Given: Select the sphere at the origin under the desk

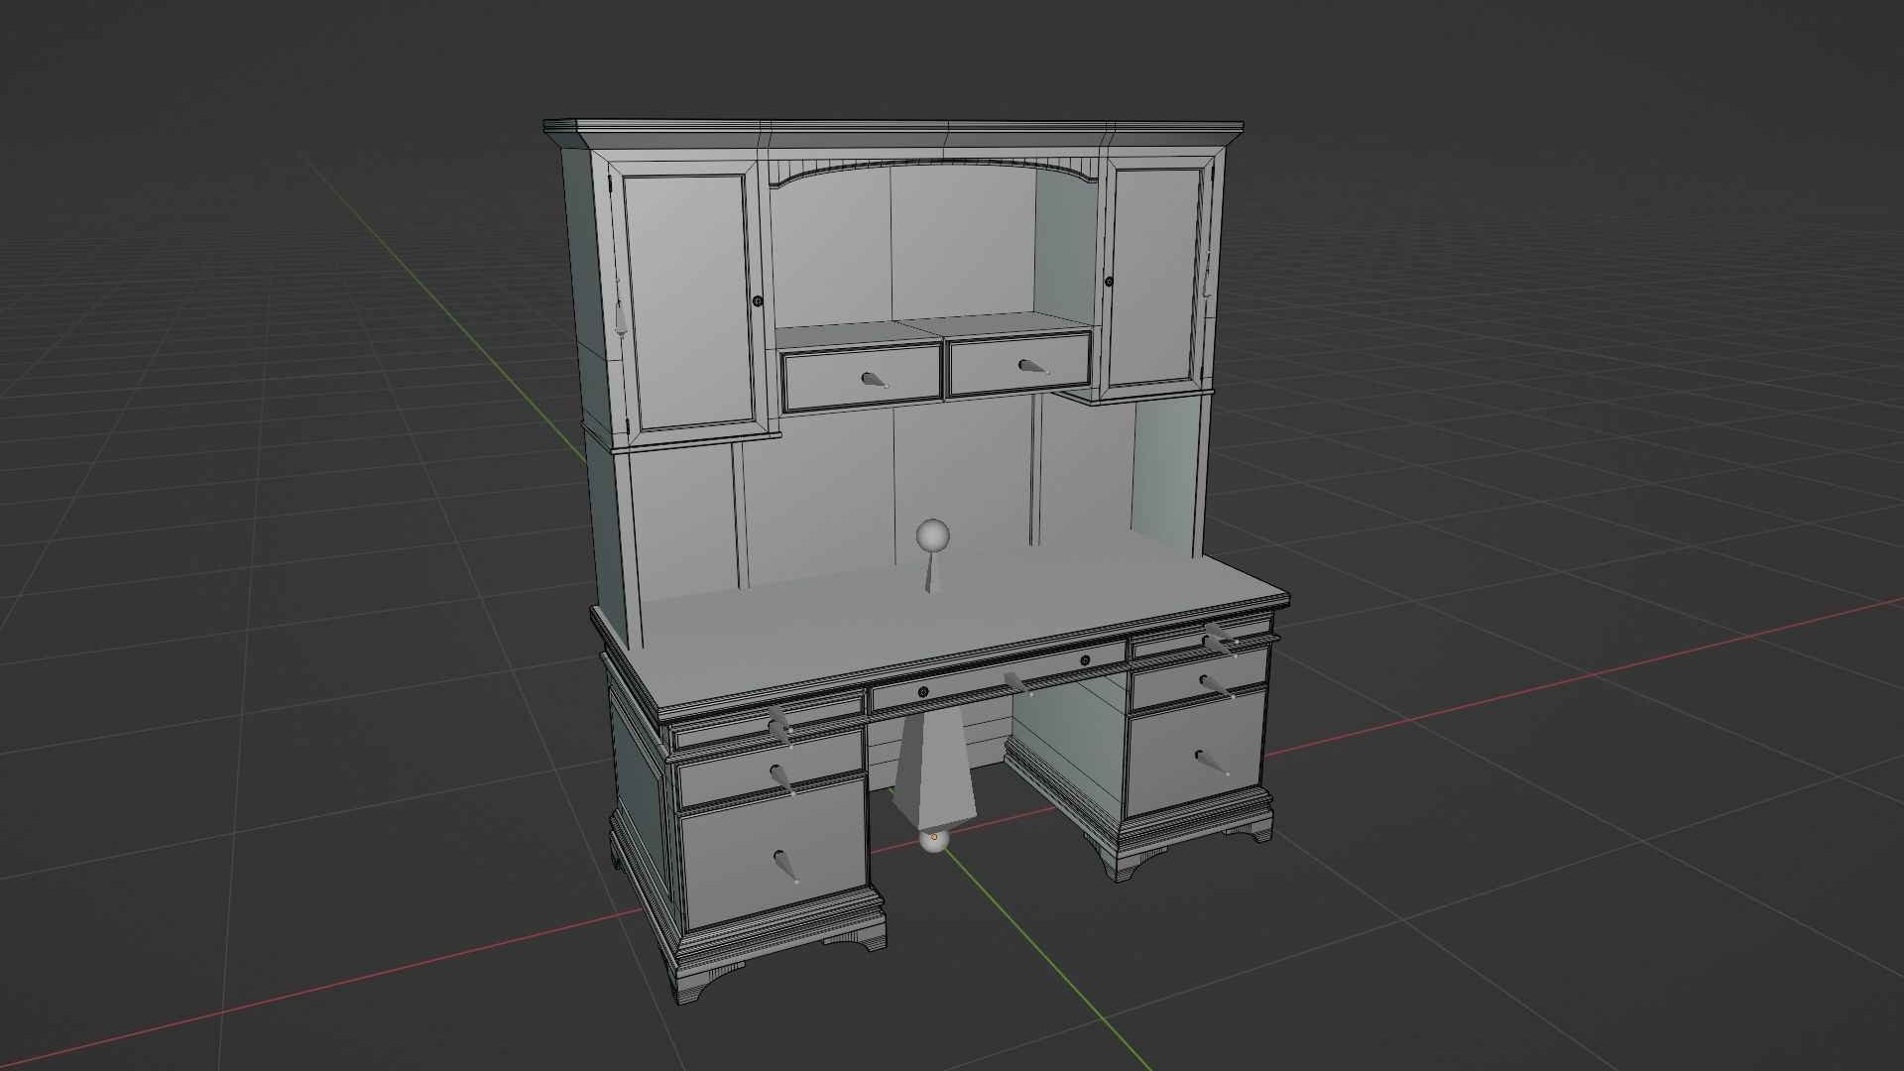Looking at the screenshot, I should (933, 840).
